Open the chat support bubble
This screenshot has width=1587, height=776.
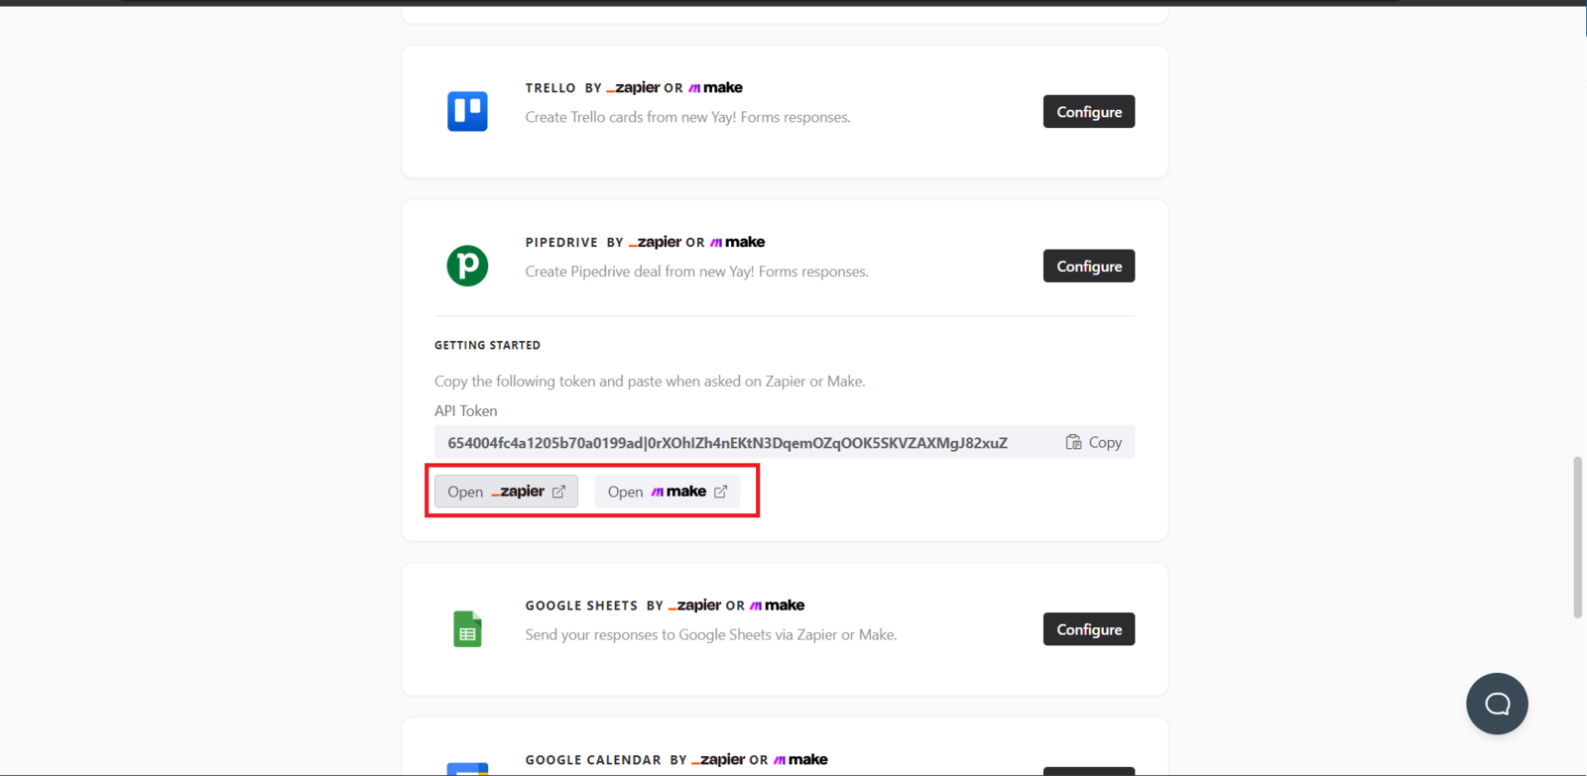(x=1497, y=704)
